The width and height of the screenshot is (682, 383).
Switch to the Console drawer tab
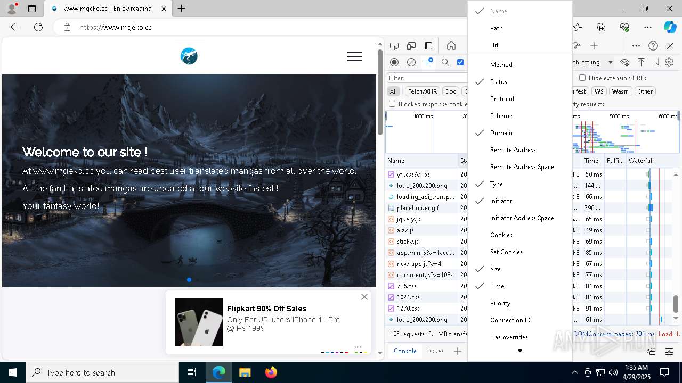(x=405, y=351)
